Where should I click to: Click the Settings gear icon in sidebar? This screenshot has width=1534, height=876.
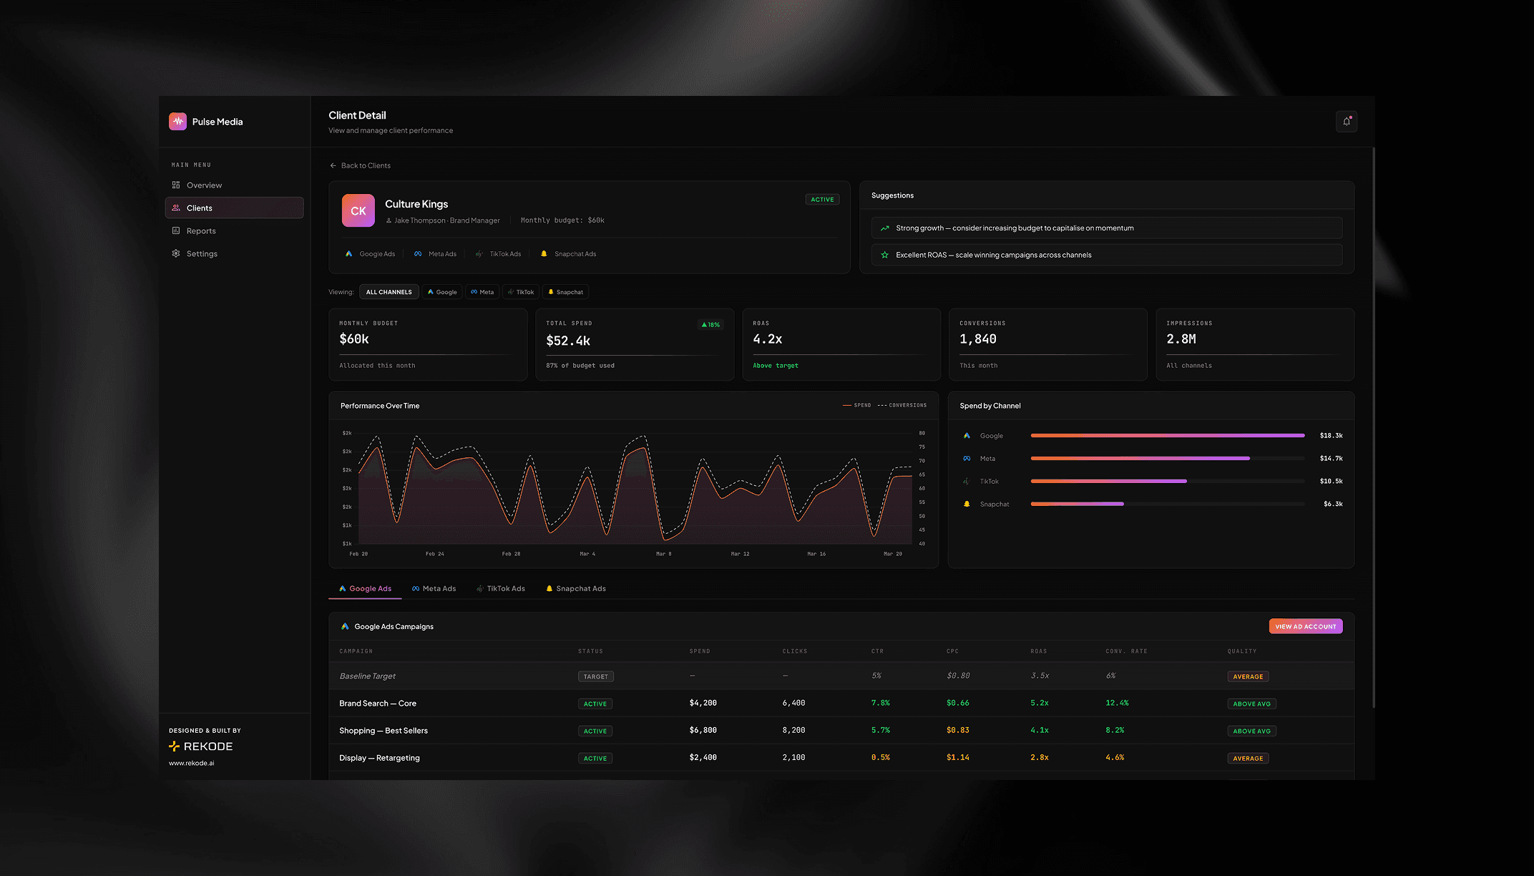pyautogui.click(x=176, y=254)
